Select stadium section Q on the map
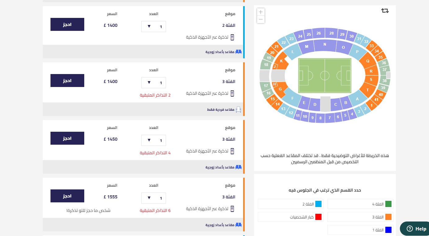Viewport: 429px width, 236px height. coord(367,61)
